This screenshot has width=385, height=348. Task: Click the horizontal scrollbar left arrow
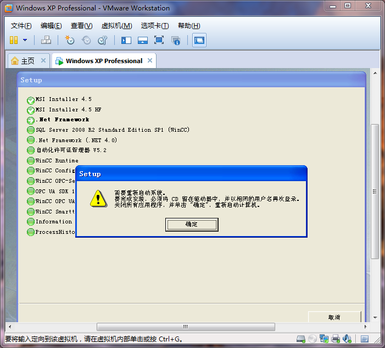click(x=10, y=327)
